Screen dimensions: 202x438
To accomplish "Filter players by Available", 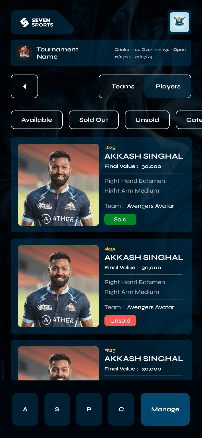I will click(x=37, y=120).
